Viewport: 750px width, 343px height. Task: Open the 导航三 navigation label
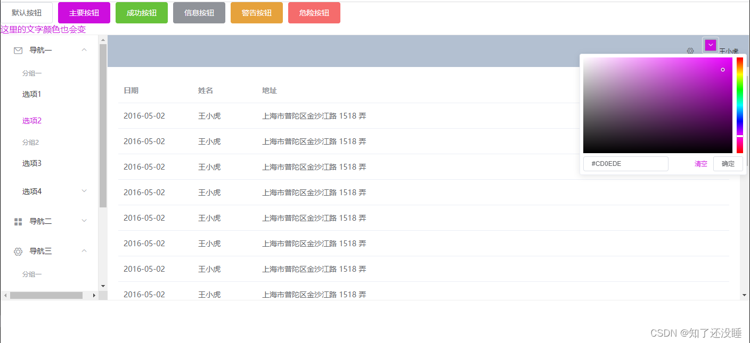[x=40, y=251]
